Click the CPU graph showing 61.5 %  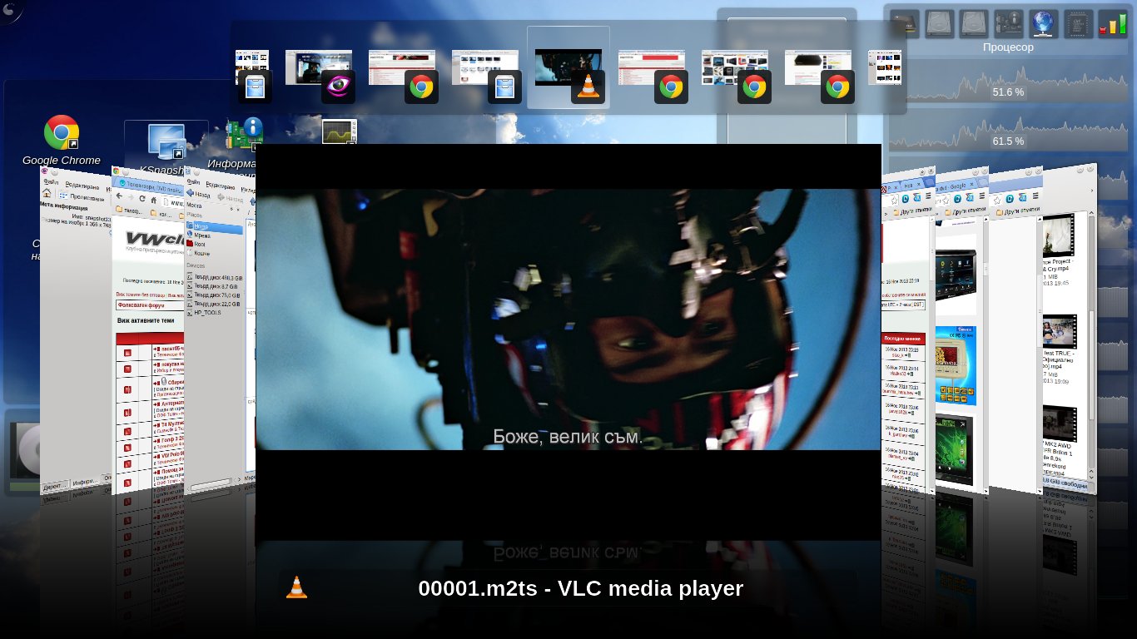1007,141
